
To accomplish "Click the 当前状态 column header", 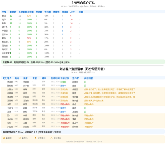I will 65,78.
